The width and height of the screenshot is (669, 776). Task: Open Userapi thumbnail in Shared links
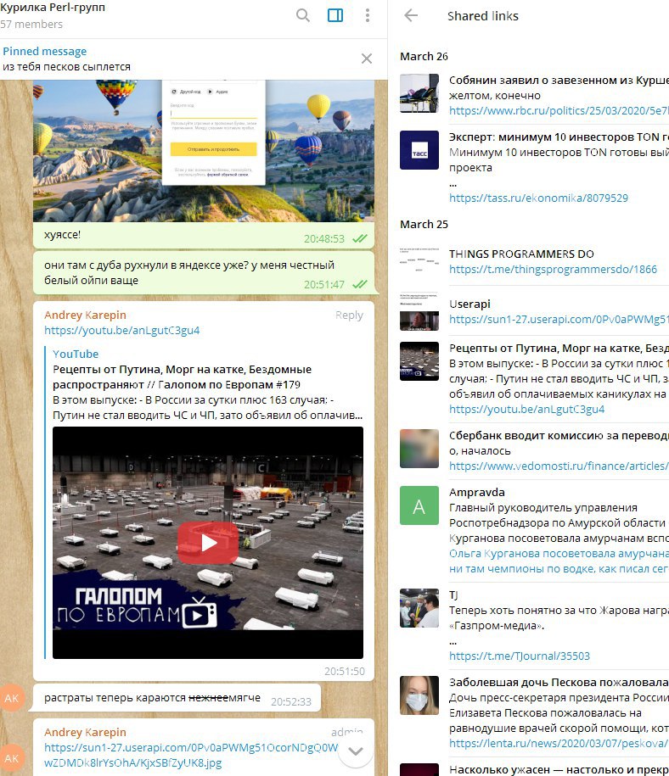pyautogui.click(x=419, y=311)
